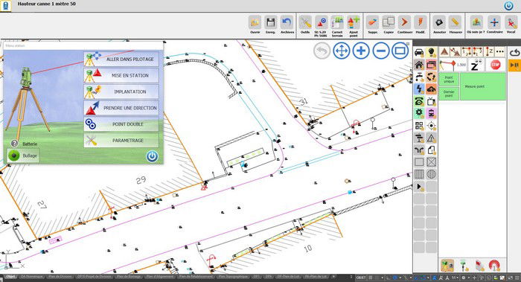This screenshot has height=282, width=521.
Task: Click ALLER DANS PILOTAGE button
Action: [121, 59]
